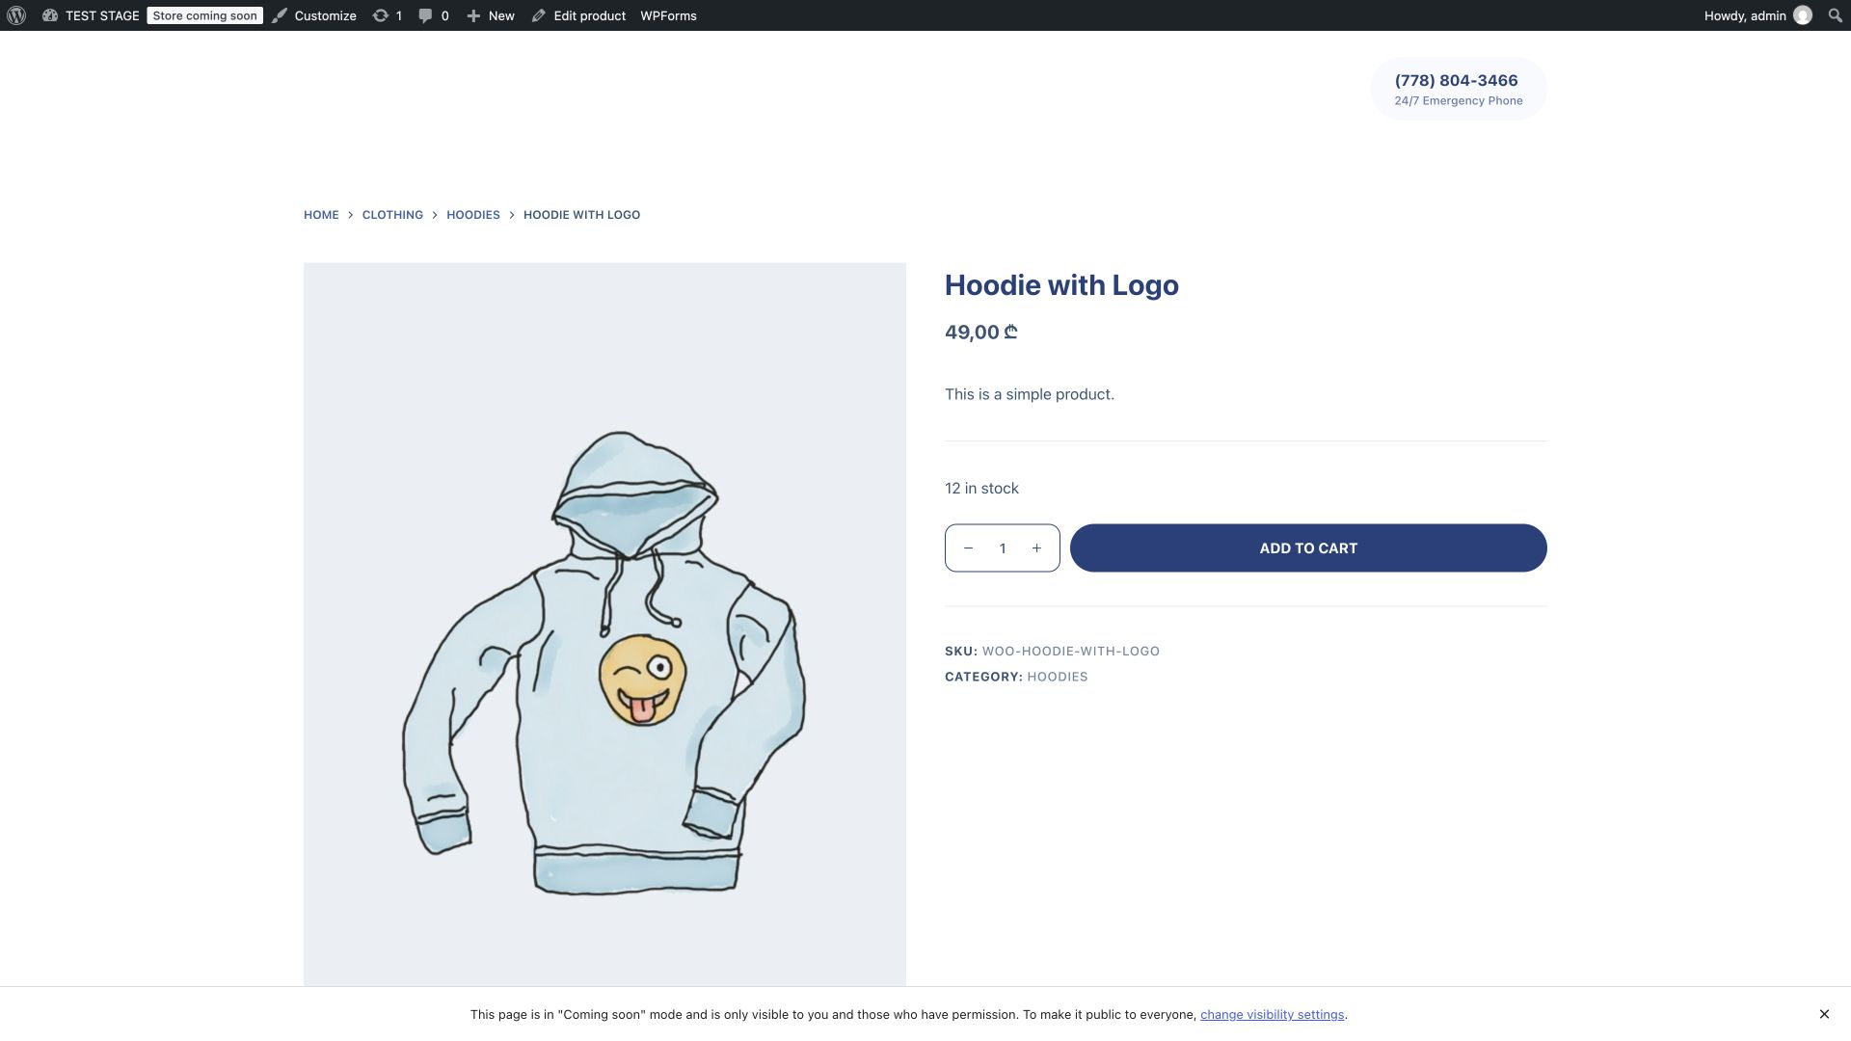This screenshot has width=1851, height=1041.
Task: Dismiss the Coming soon notice
Action: point(1824,1014)
